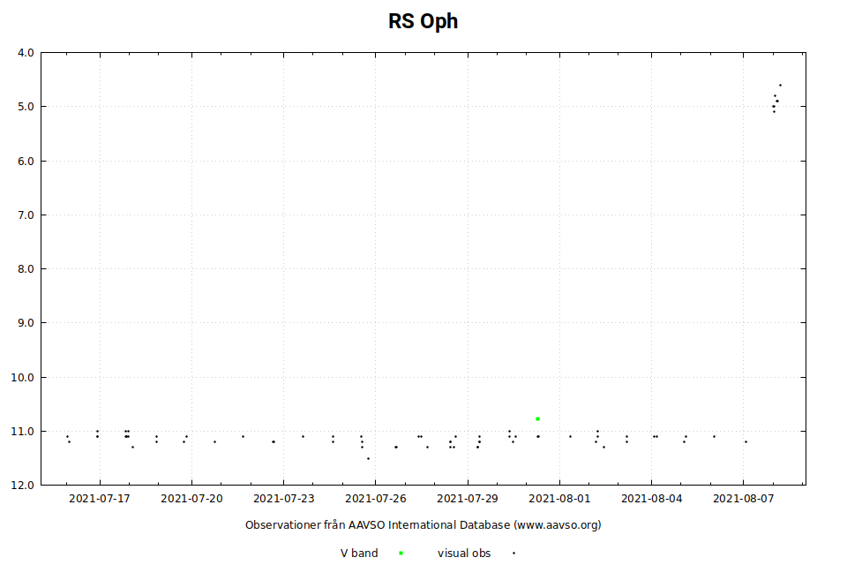
Task: Click the 2021-07-23 x-axis date label
Action: point(284,499)
